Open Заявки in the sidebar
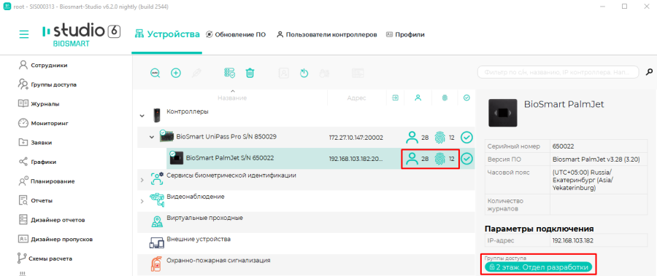 click(35, 143)
